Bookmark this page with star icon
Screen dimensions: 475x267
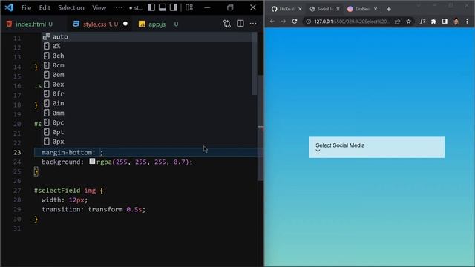click(x=409, y=22)
